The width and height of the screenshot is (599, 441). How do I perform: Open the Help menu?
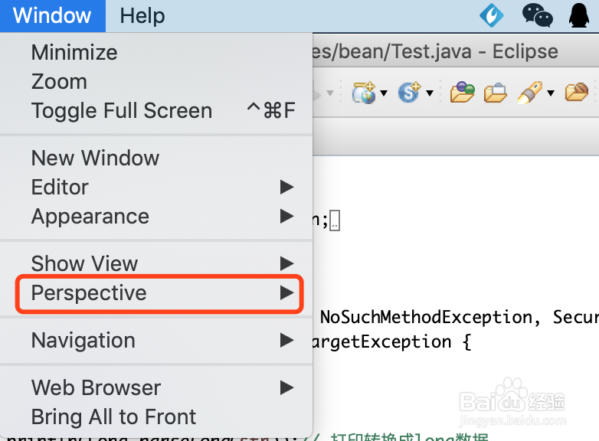pyautogui.click(x=142, y=16)
